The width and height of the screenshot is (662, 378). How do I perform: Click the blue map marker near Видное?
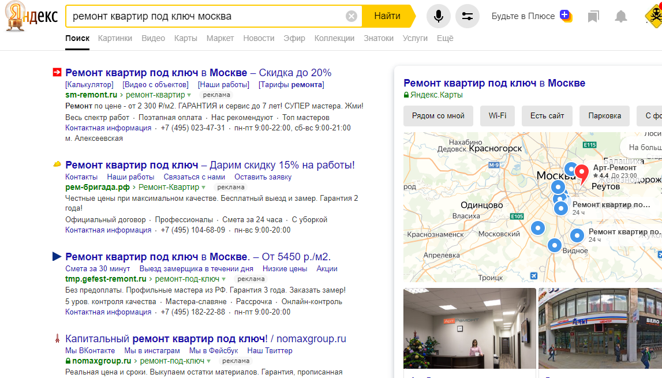pyautogui.click(x=554, y=245)
